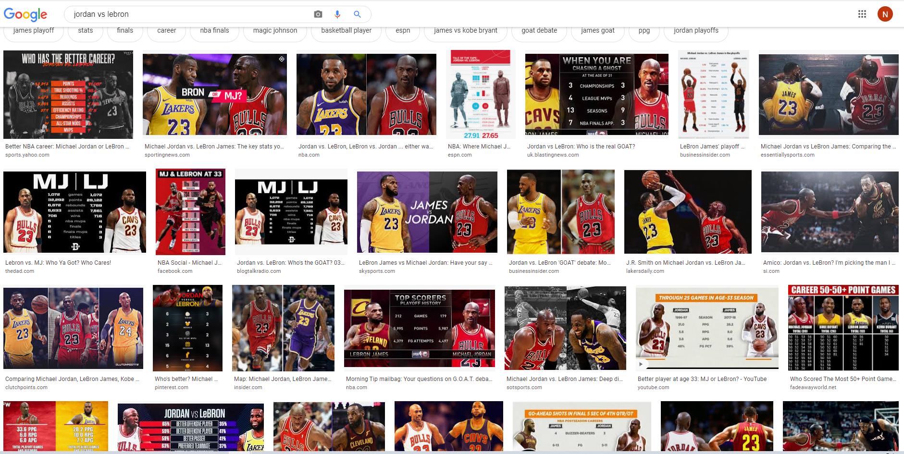Visit youtube.com source link
904x454 pixels.
(654, 387)
